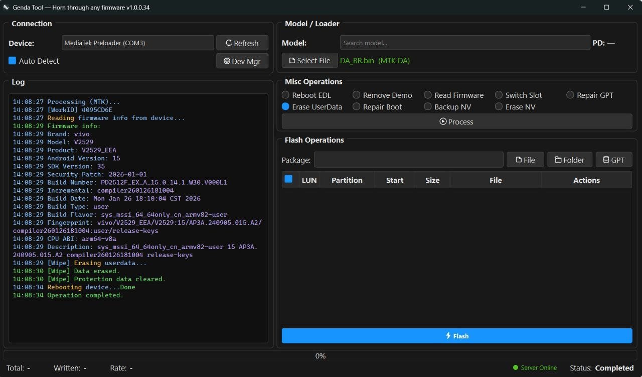Click the Refresh button
642x377 pixels.
coord(242,43)
